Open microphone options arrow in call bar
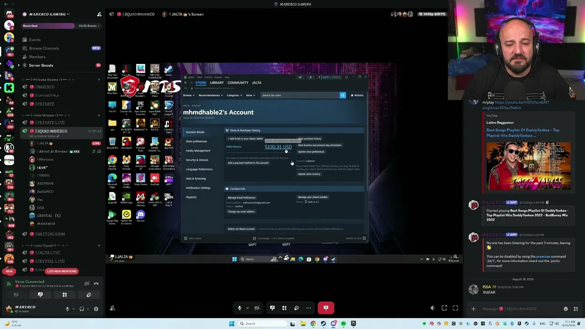The image size is (585, 329). pos(247,308)
